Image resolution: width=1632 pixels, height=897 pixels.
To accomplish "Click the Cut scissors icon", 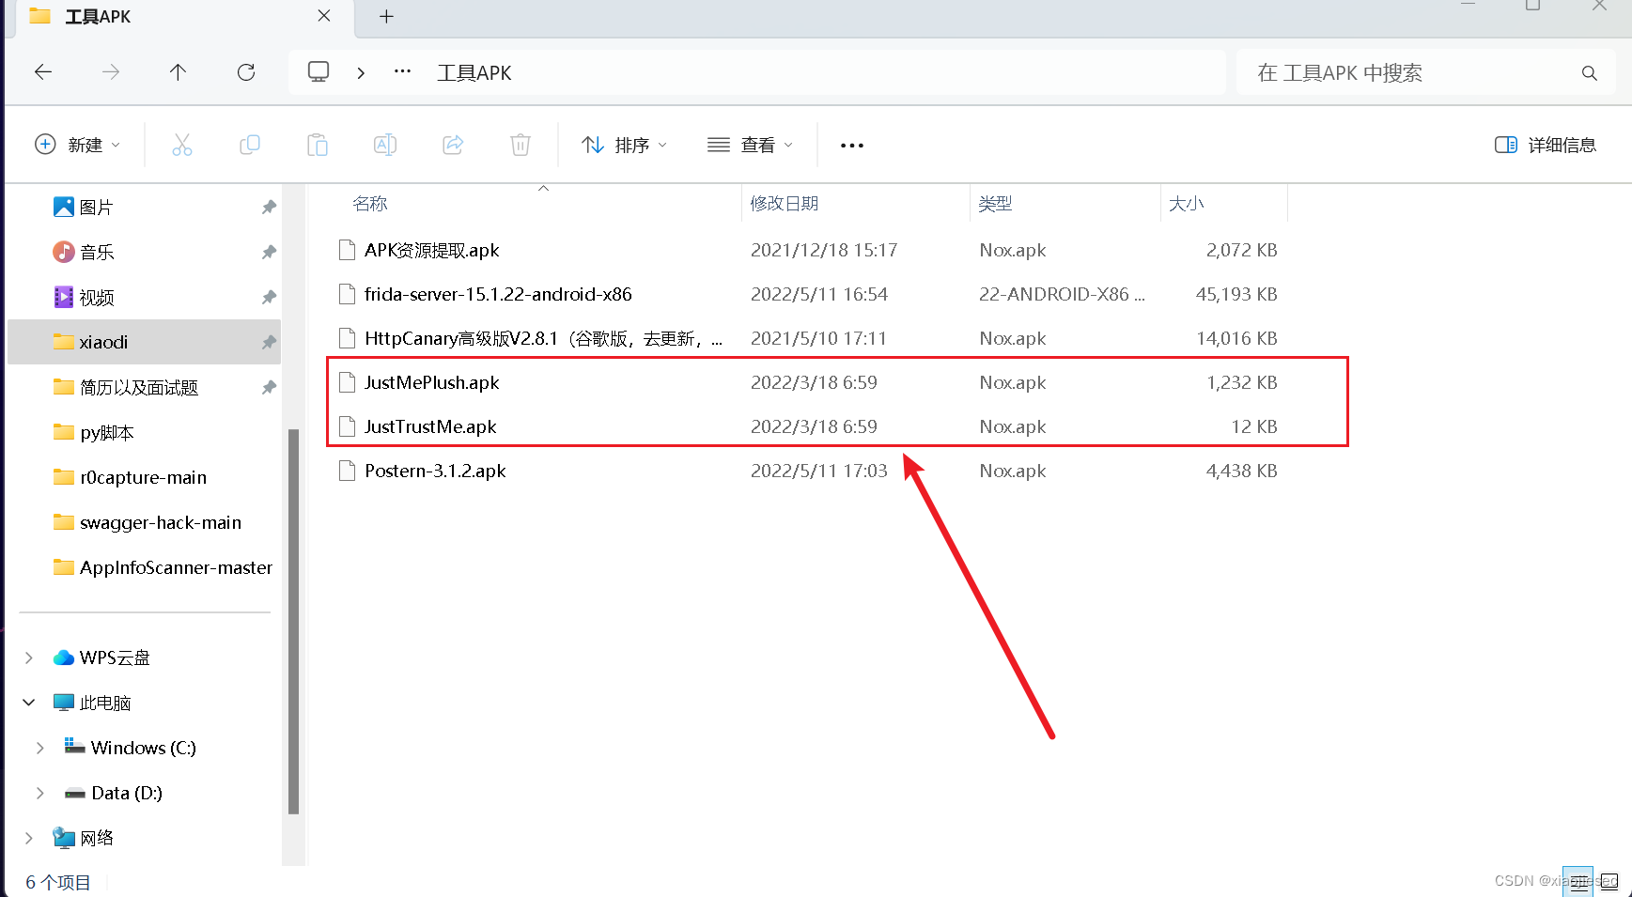I will pos(182,145).
